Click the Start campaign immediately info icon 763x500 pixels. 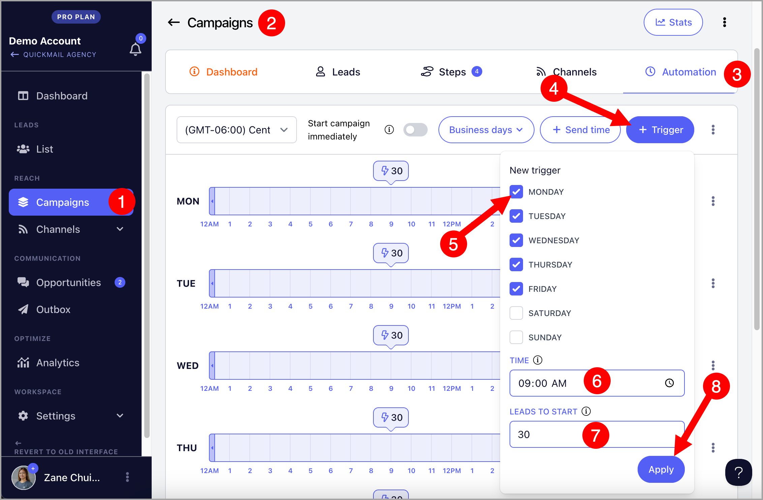point(389,130)
